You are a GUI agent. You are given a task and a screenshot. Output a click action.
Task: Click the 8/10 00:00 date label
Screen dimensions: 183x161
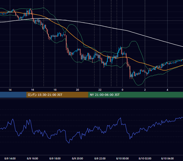point(122,158)
